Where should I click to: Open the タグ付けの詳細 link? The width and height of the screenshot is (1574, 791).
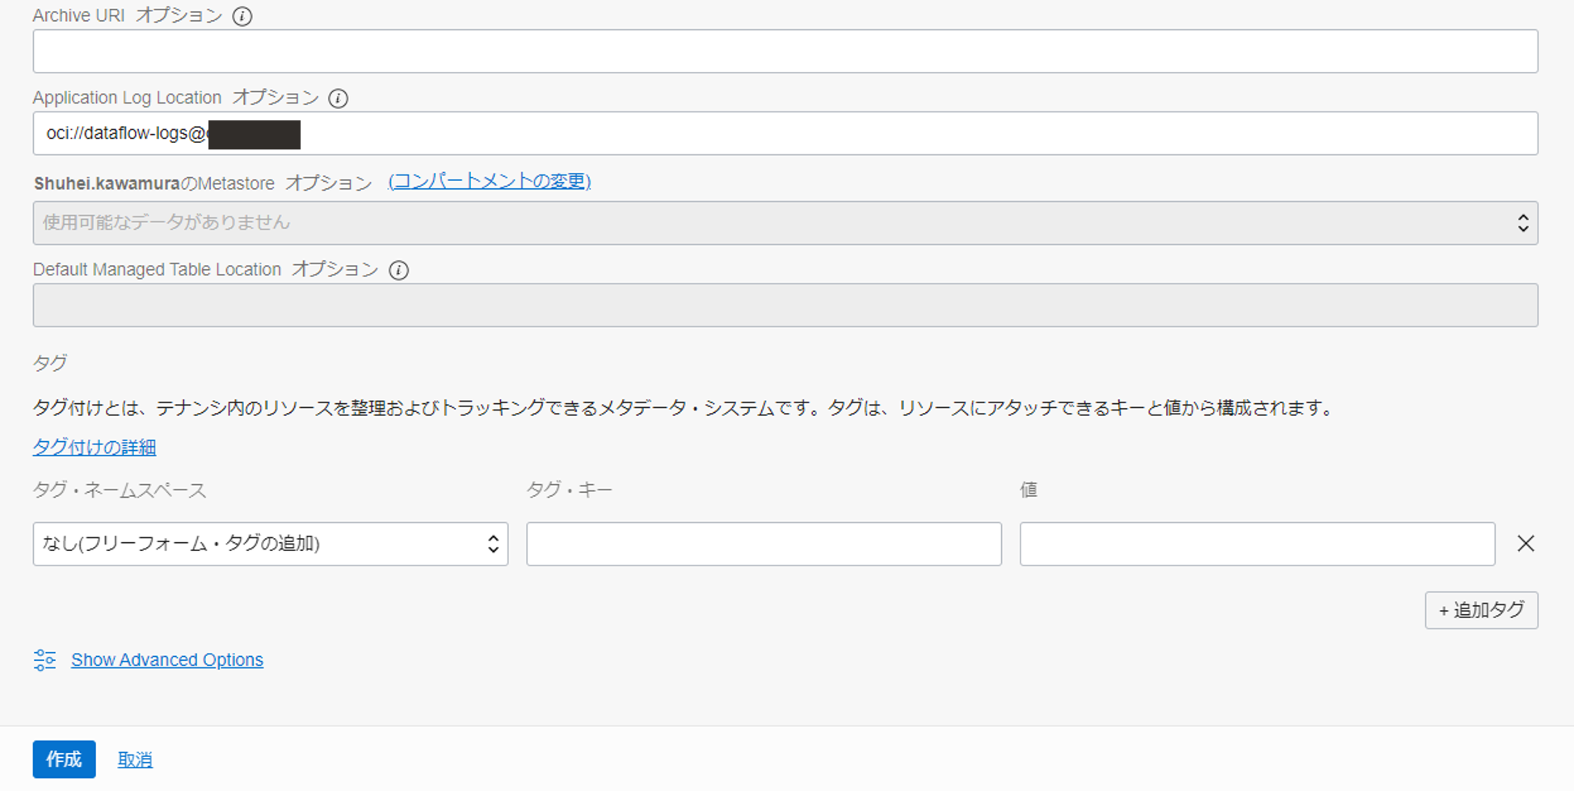pos(95,448)
